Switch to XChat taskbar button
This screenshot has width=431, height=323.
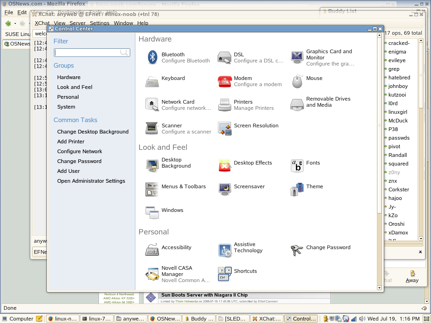click(267, 319)
